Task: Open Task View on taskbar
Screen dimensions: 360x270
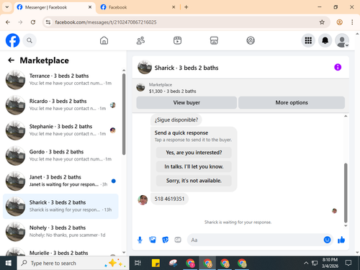Action: pyautogui.click(x=138, y=263)
